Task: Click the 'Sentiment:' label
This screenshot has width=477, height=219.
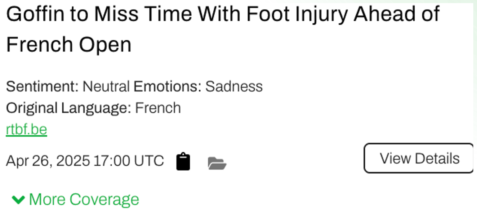Action: click(42, 87)
